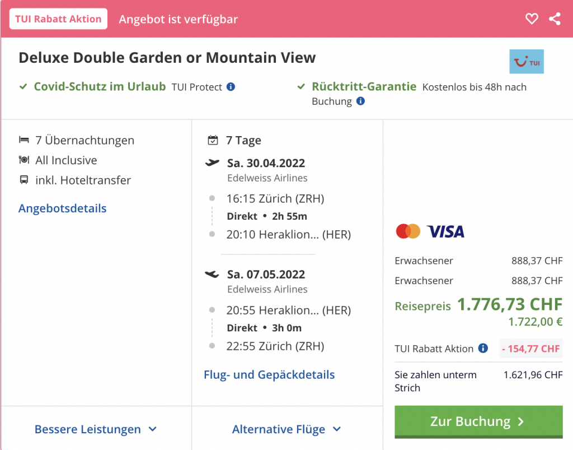Click info icon beside TUI Rabatt Aktion

(x=483, y=348)
